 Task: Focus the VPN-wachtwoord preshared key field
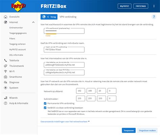click(x=64, y=31)
